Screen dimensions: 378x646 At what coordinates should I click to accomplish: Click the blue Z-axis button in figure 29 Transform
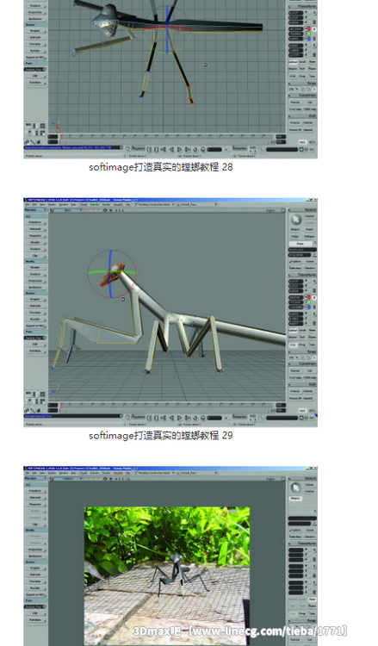309,307
